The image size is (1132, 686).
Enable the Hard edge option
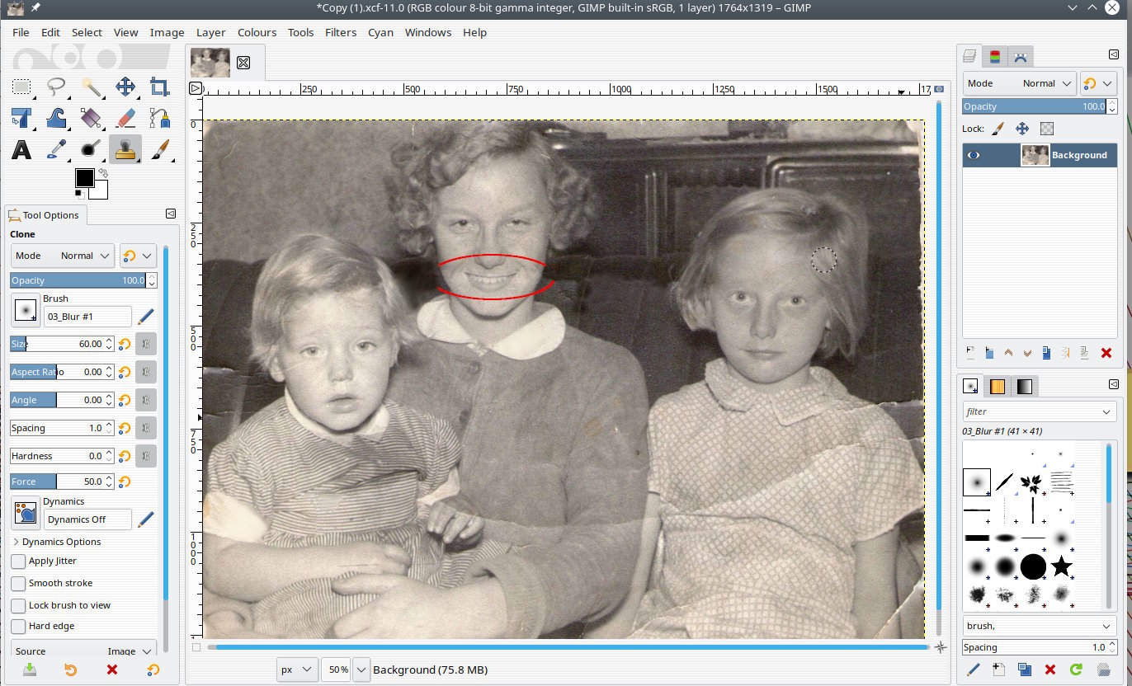coord(18,626)
